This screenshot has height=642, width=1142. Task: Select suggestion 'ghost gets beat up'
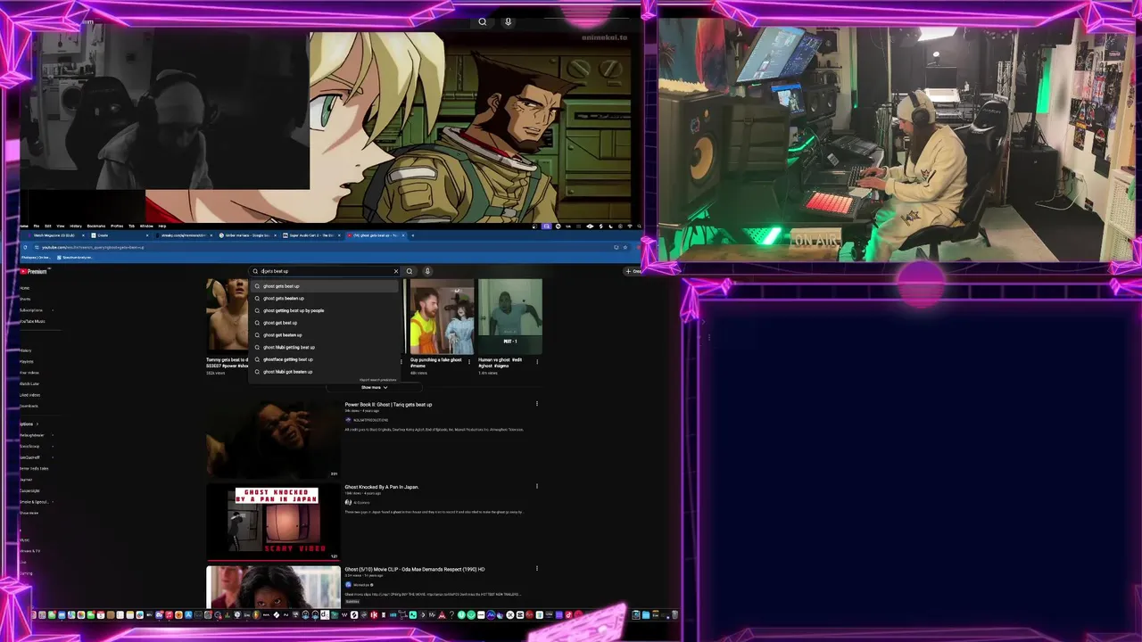pos(325,286)
